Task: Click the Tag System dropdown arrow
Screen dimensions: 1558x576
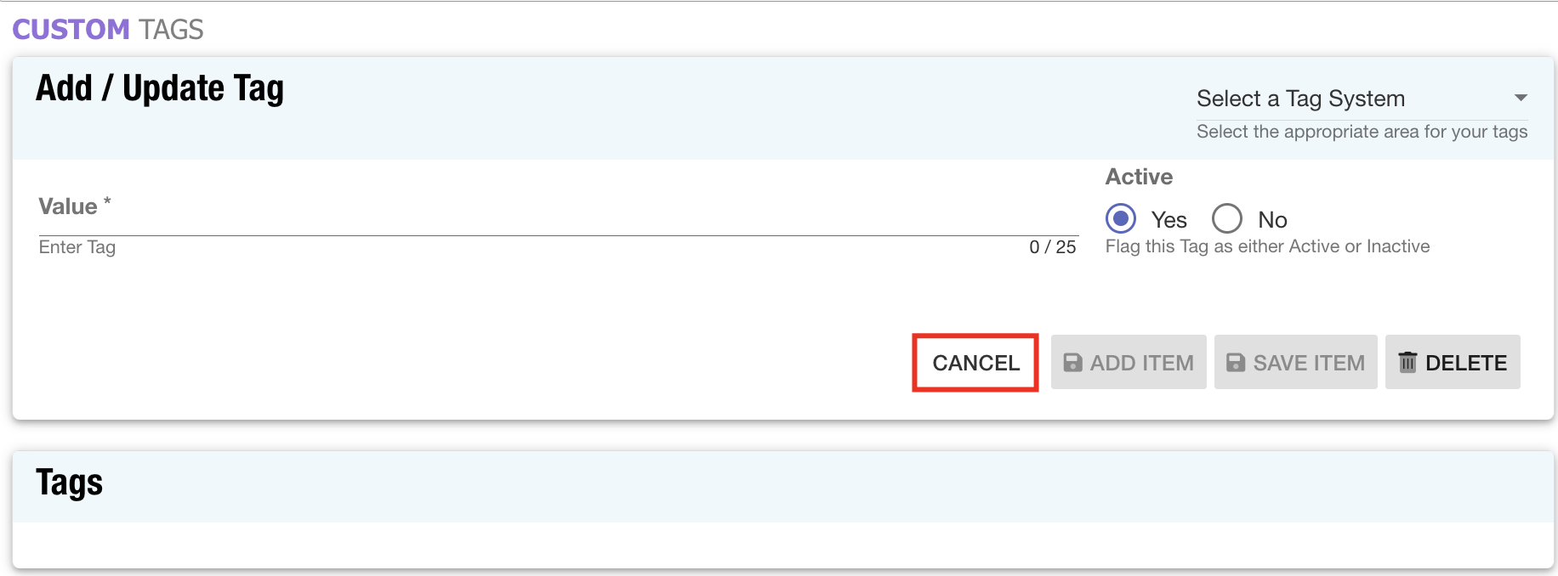Action: (1521, 99)
